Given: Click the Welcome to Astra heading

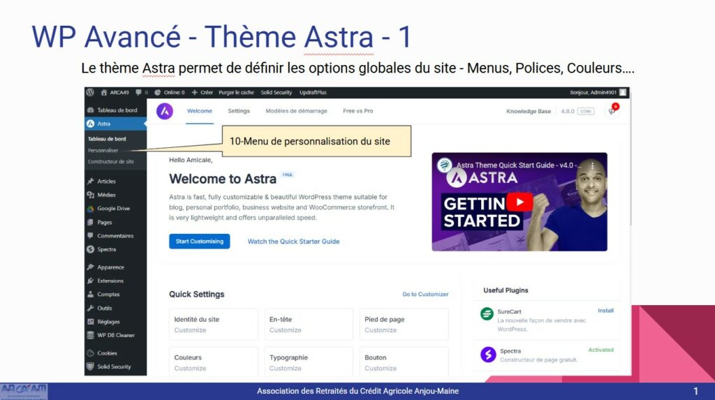Looking at the screenshot, I should point(223,179).
